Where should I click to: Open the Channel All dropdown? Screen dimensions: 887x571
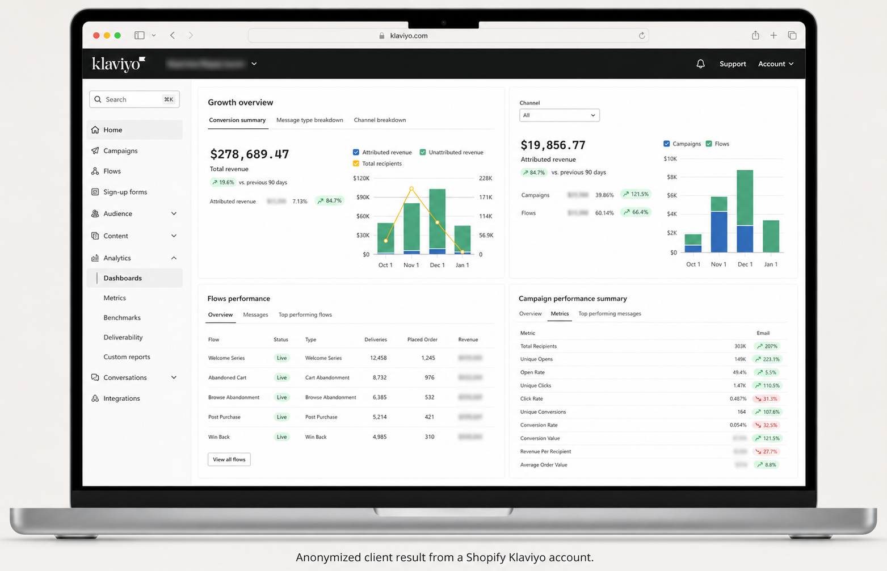[560, 115]
